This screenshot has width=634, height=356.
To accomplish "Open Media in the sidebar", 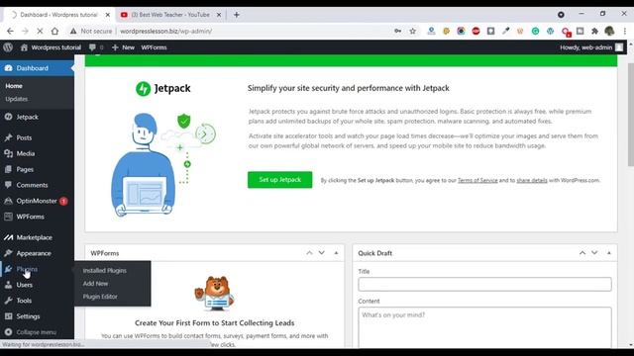I will [x=37, y=153].
